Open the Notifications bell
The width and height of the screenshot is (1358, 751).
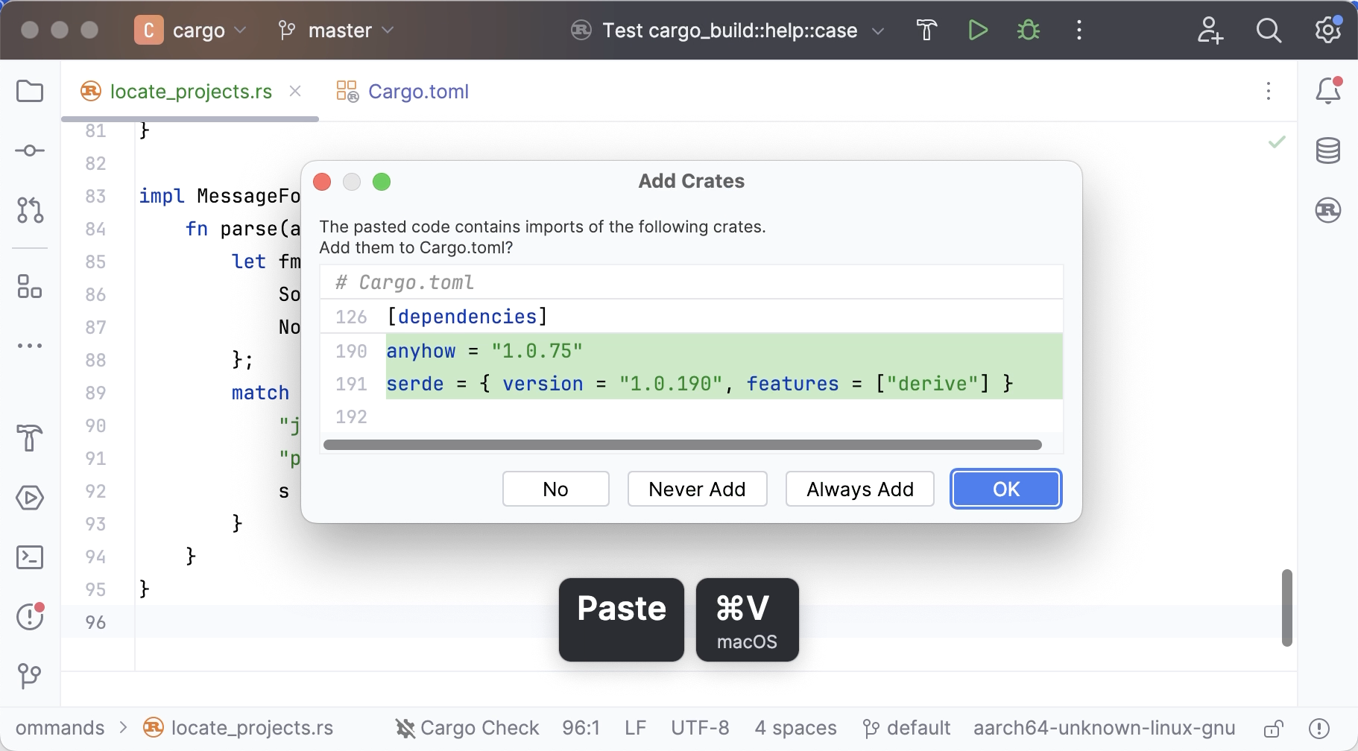pyautogui.click(x=1327, y=91)
